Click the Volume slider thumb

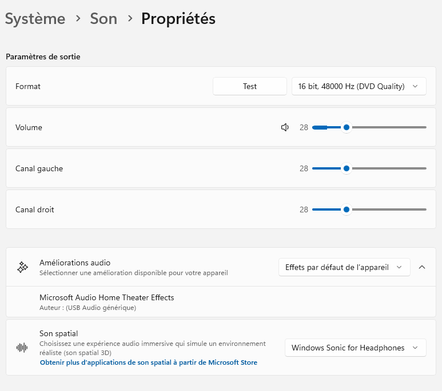tap(346, 127)
